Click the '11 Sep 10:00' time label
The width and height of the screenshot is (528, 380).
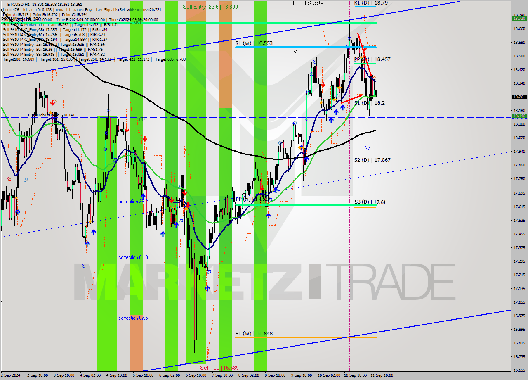[382, 375]
